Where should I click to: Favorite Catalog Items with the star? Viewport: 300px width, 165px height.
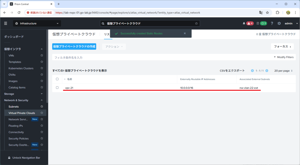click(x=42, y=87)
